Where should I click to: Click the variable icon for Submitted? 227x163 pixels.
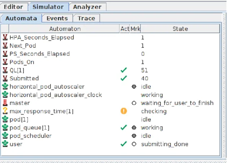5,78
